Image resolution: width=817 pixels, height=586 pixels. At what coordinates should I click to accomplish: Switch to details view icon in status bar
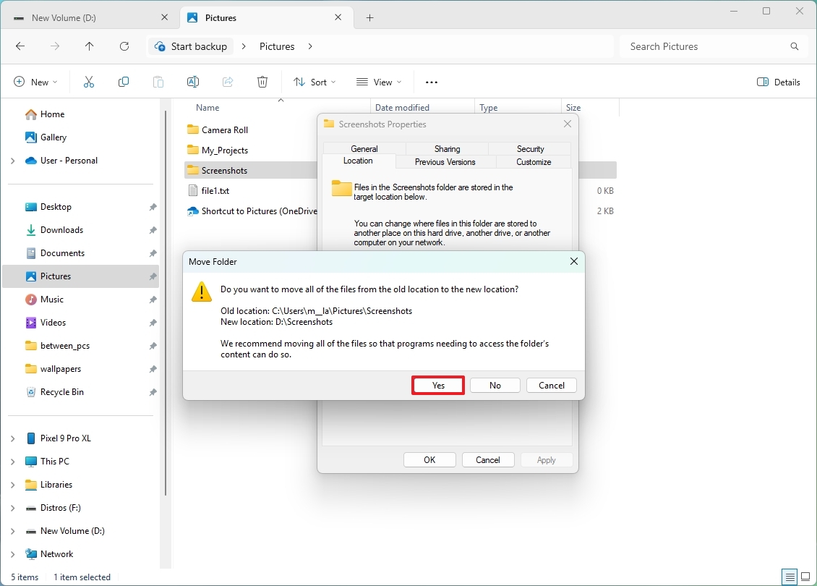click(790, 577)
